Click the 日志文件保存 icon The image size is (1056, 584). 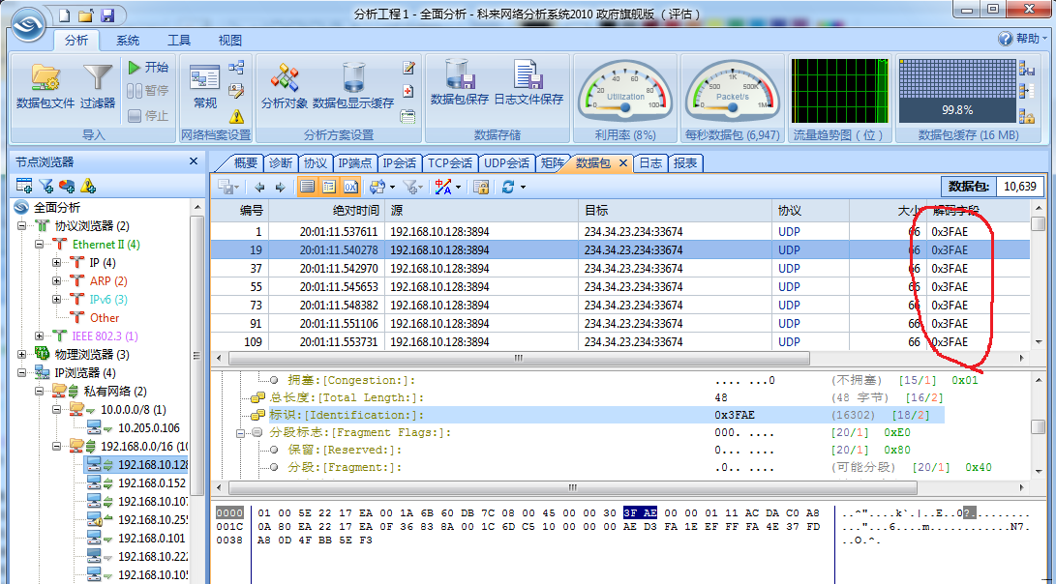[x=528, y=75]
